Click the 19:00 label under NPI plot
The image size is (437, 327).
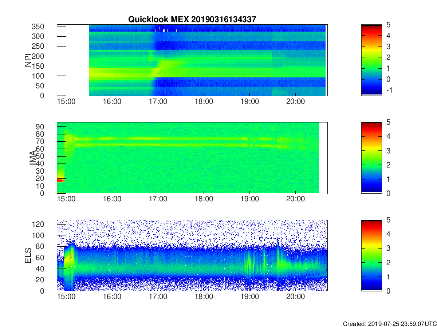[249, 102]
